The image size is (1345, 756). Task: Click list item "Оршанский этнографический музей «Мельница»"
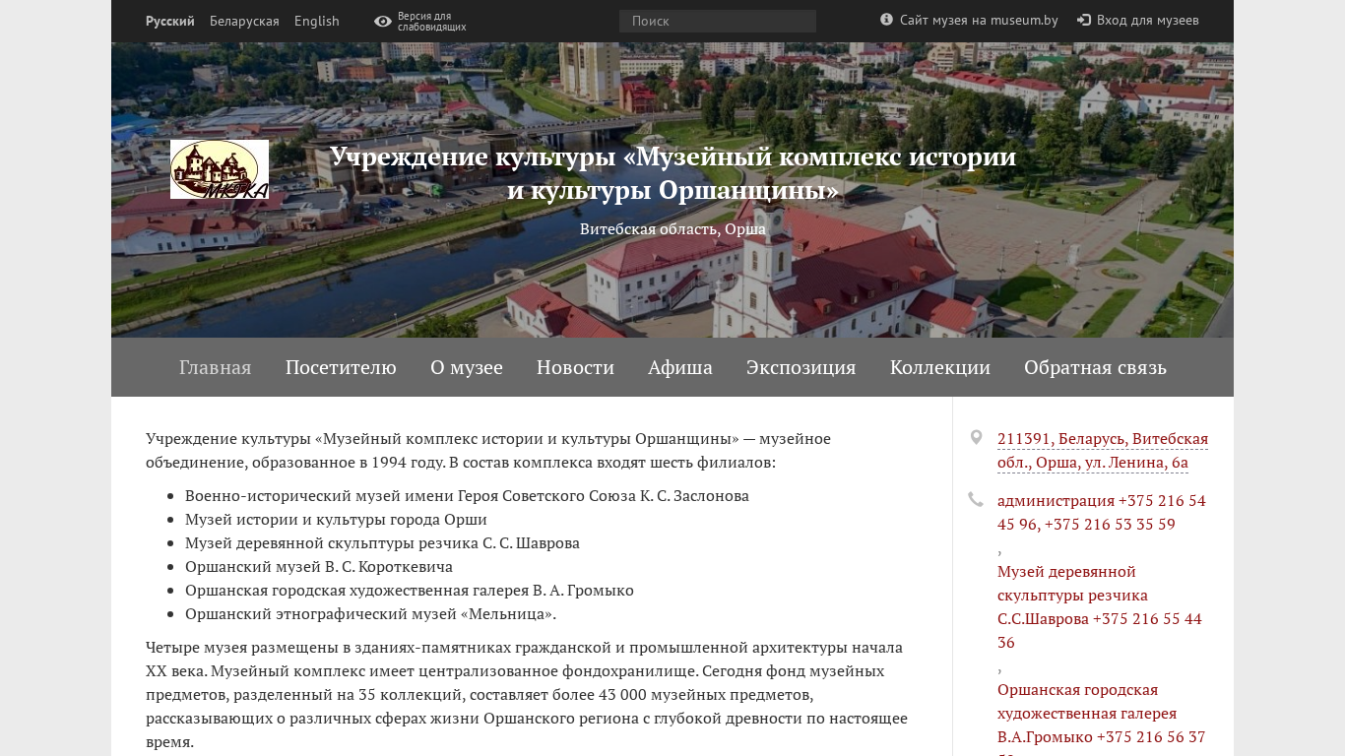click(370, 613)
